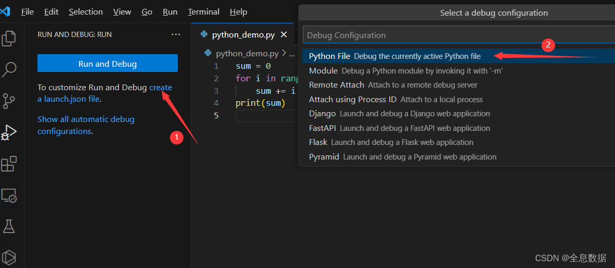The image size is (615, 268).
Task: Open the Terminal menu
Action: coord(204,12)
